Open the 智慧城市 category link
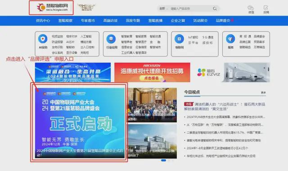This screenshot has height=171, width=288. click(x=155, y=47)
